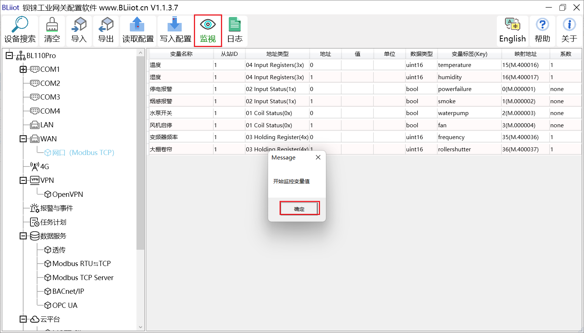Viewport: 584px width, 333px height.
Task: Select the LAN port icon
Action: pos(34,125)
